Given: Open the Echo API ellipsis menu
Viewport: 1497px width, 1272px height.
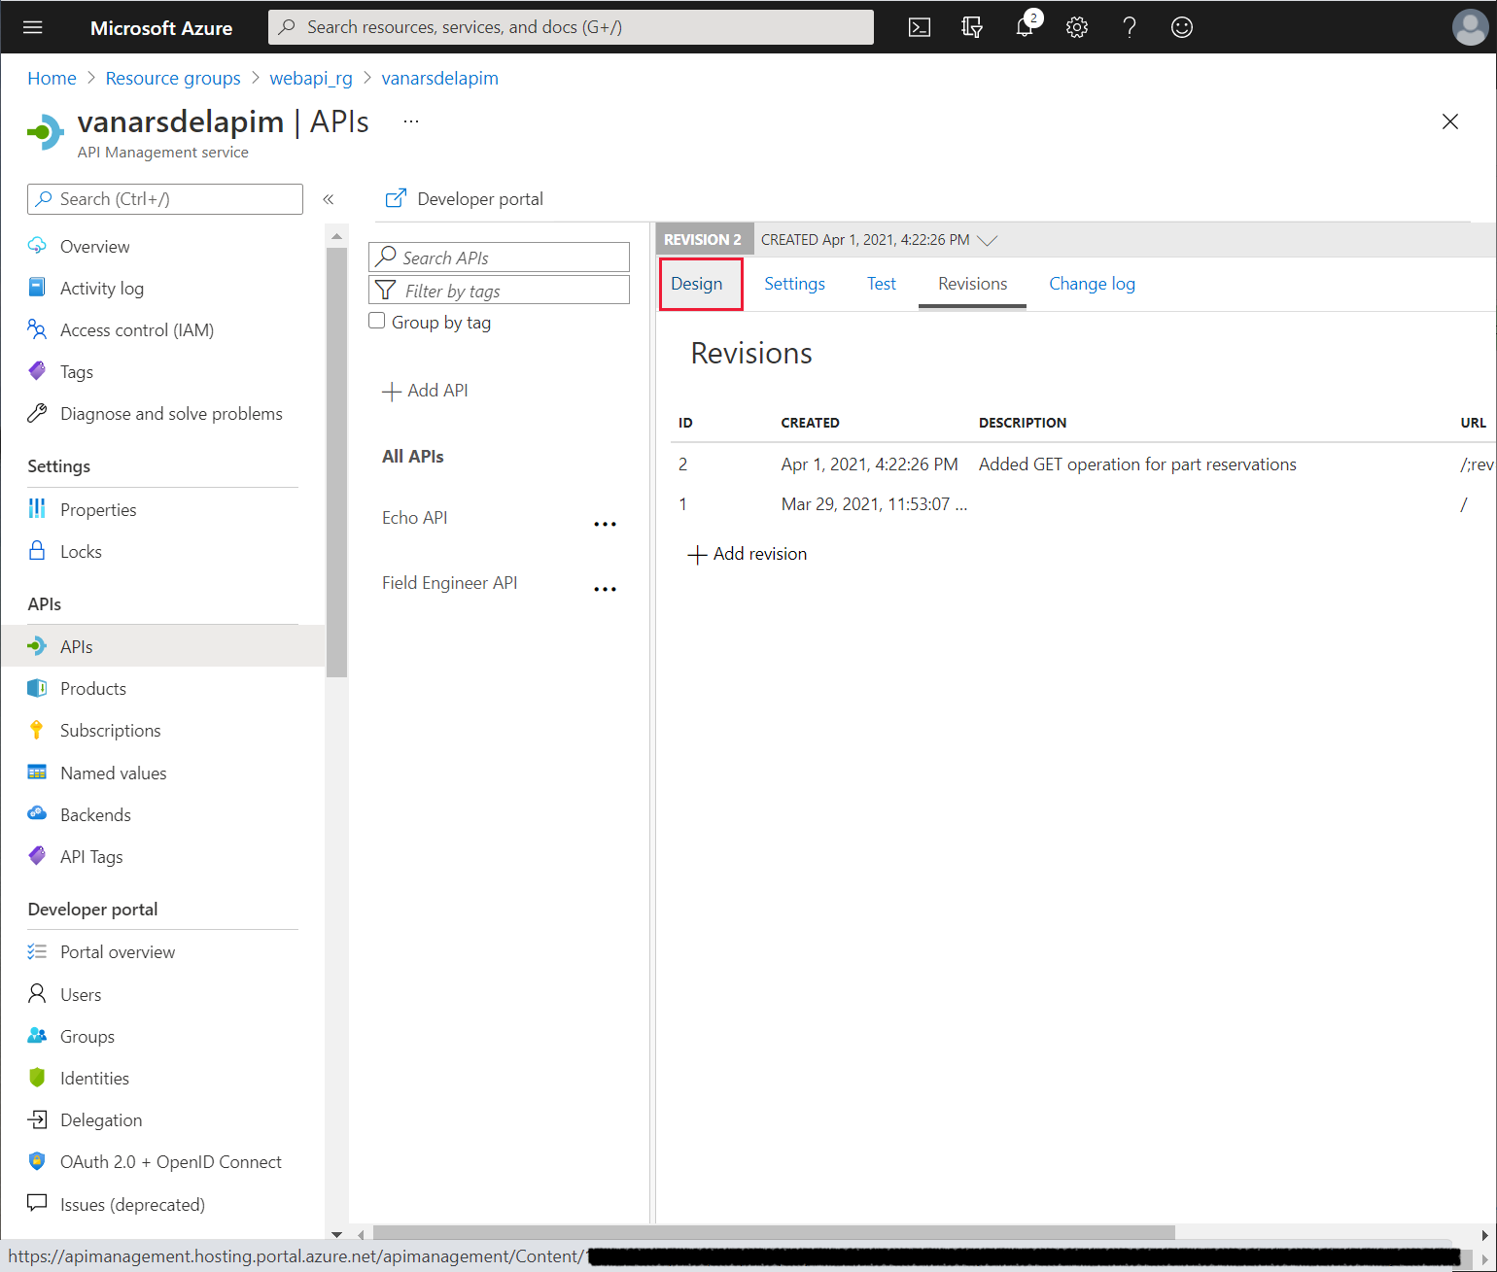Looking at the screenshot, I should [605, 524].
